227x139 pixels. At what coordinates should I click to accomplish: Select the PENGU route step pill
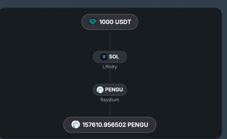point(110,90)
